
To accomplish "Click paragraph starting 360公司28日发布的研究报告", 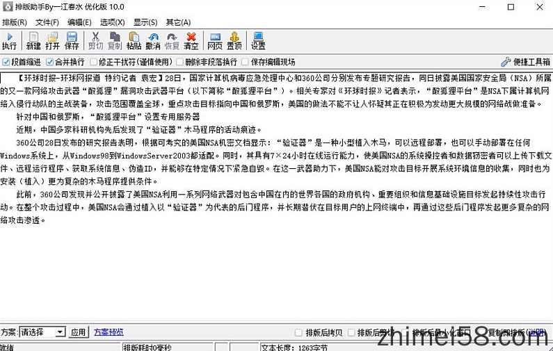I will (277, 162).
